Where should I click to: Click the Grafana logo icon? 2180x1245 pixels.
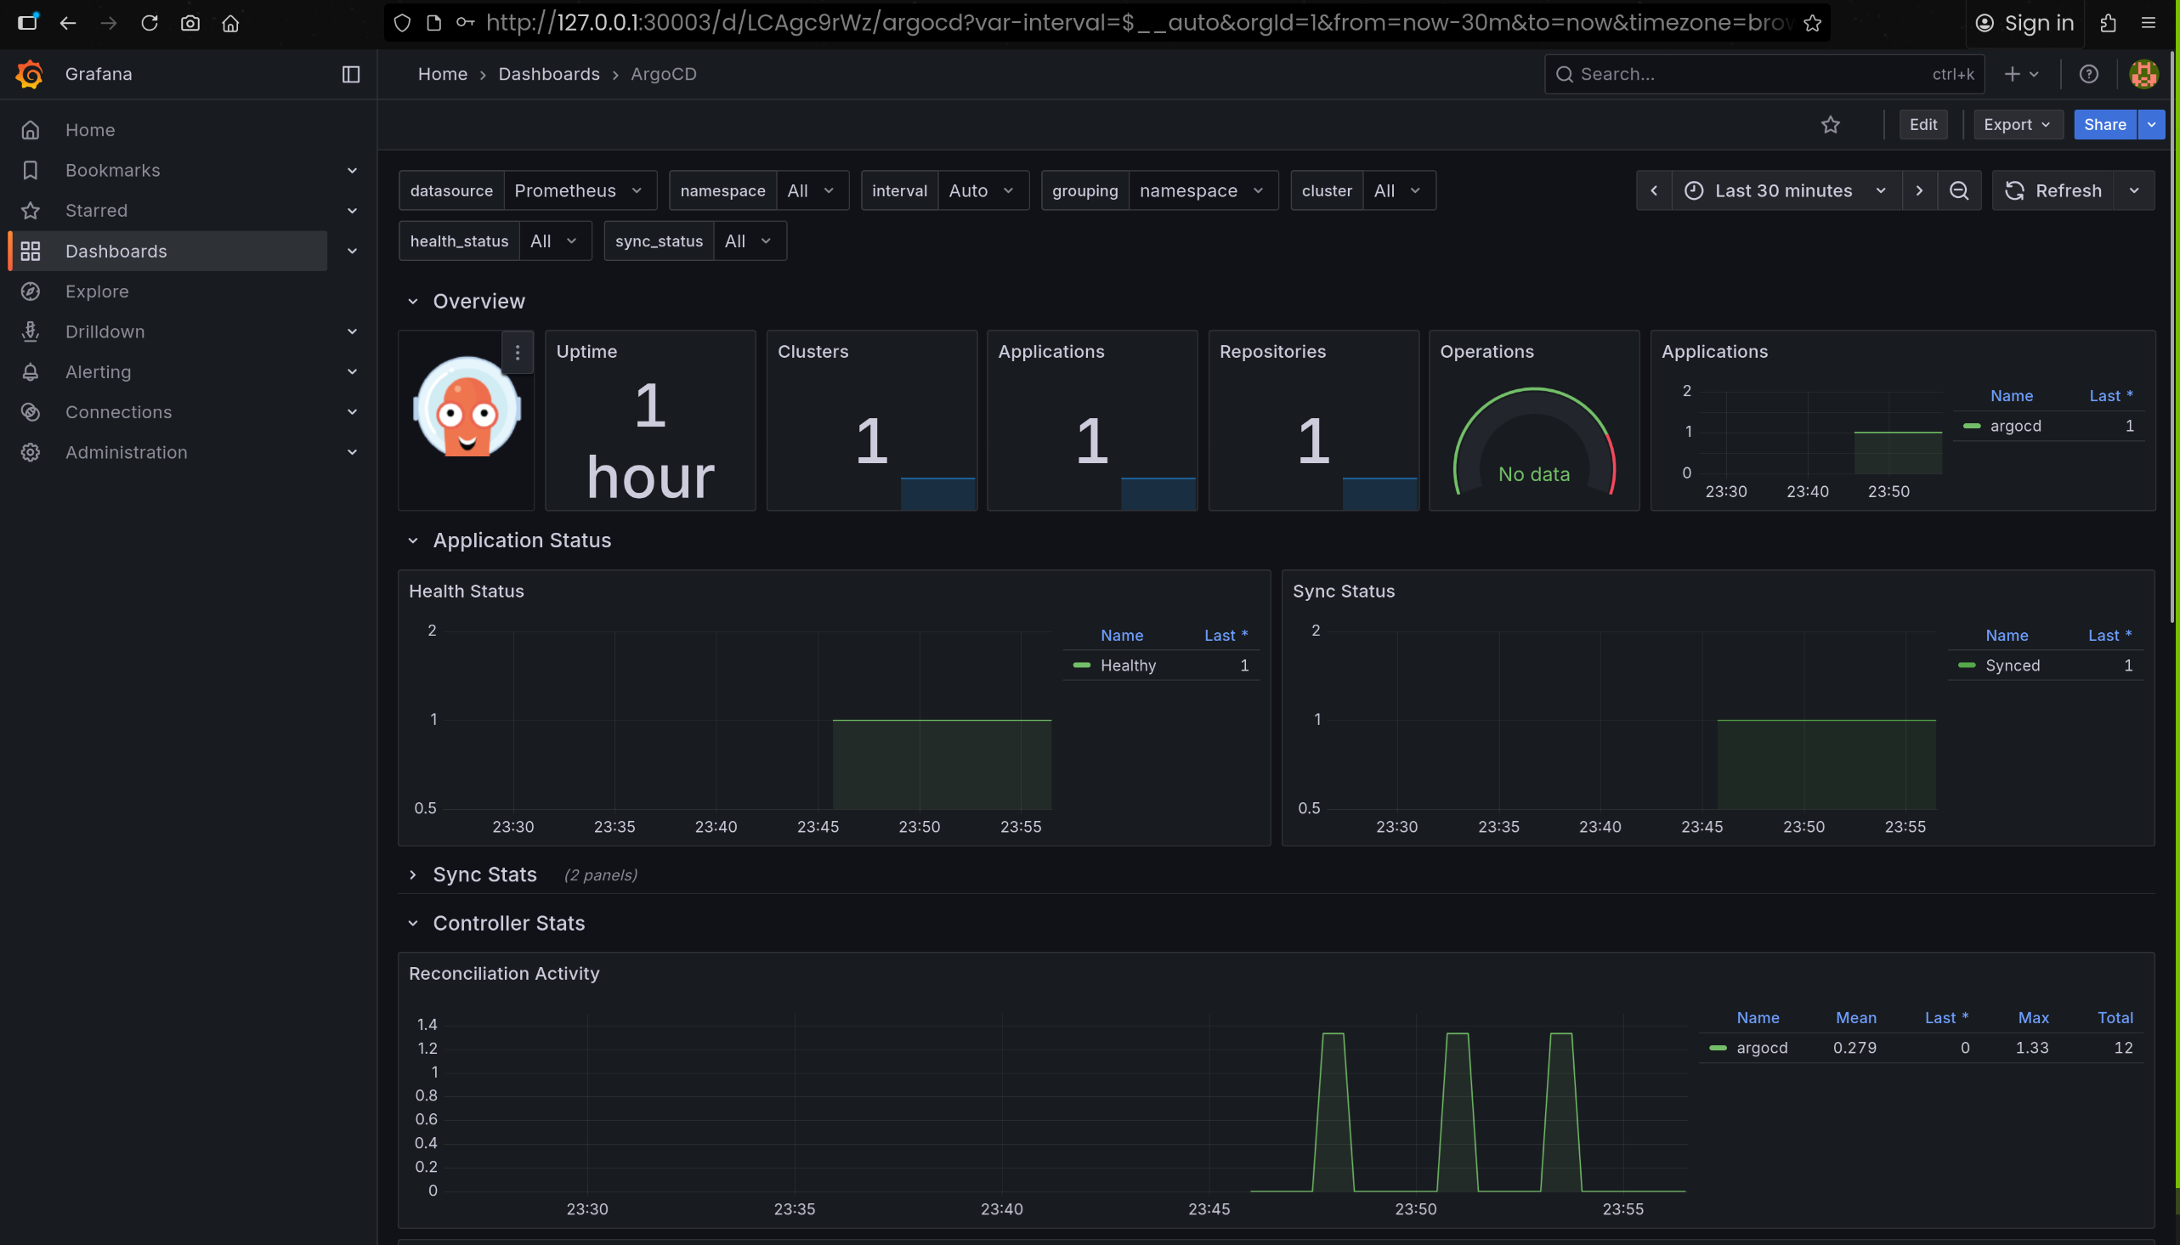pos(30,75)
